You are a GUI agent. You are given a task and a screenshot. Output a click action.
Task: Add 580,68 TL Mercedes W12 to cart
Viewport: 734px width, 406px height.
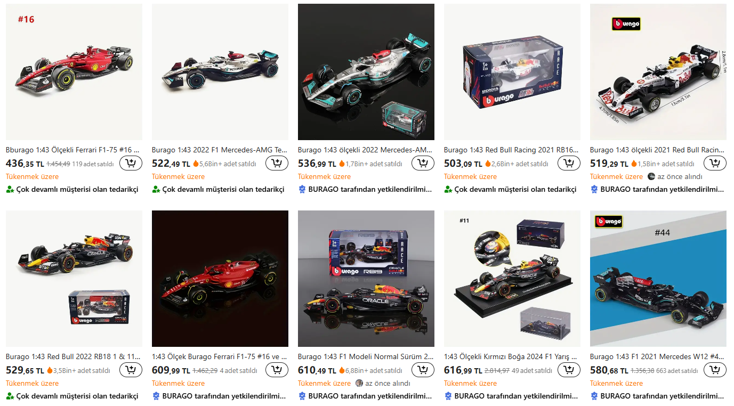(x=715, y=370)
